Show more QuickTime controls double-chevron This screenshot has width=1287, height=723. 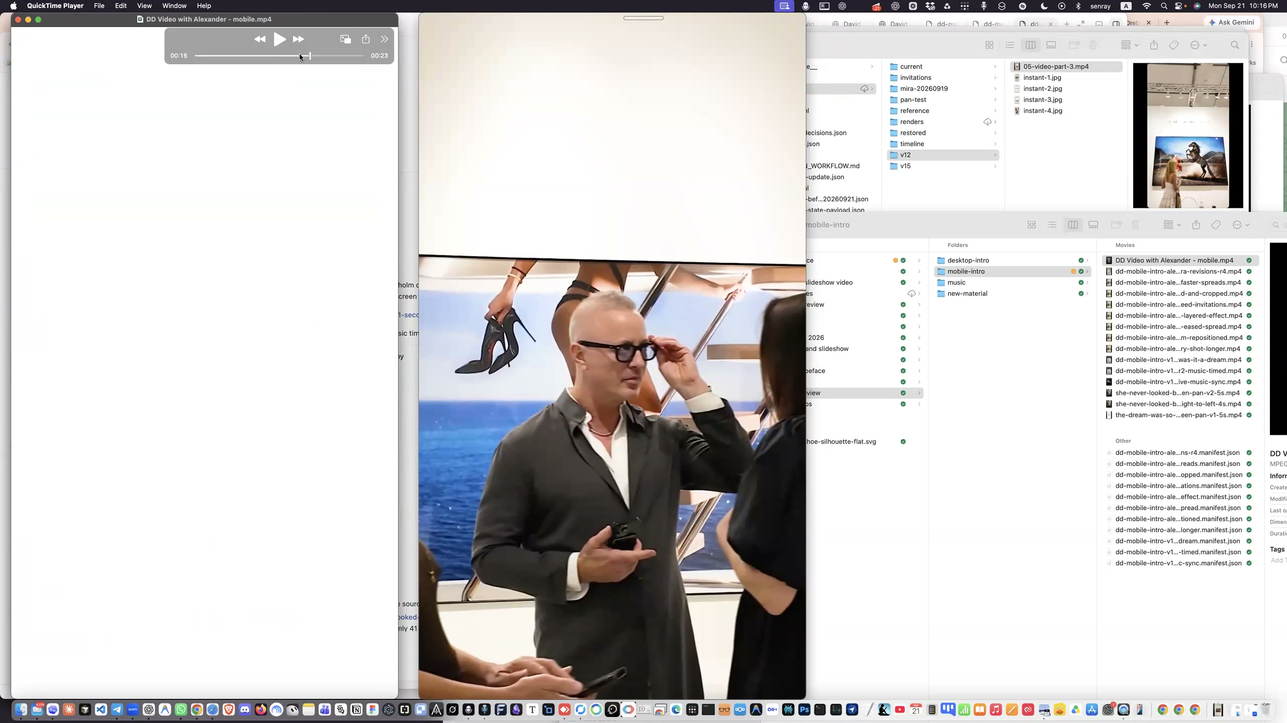click(385, 39)
